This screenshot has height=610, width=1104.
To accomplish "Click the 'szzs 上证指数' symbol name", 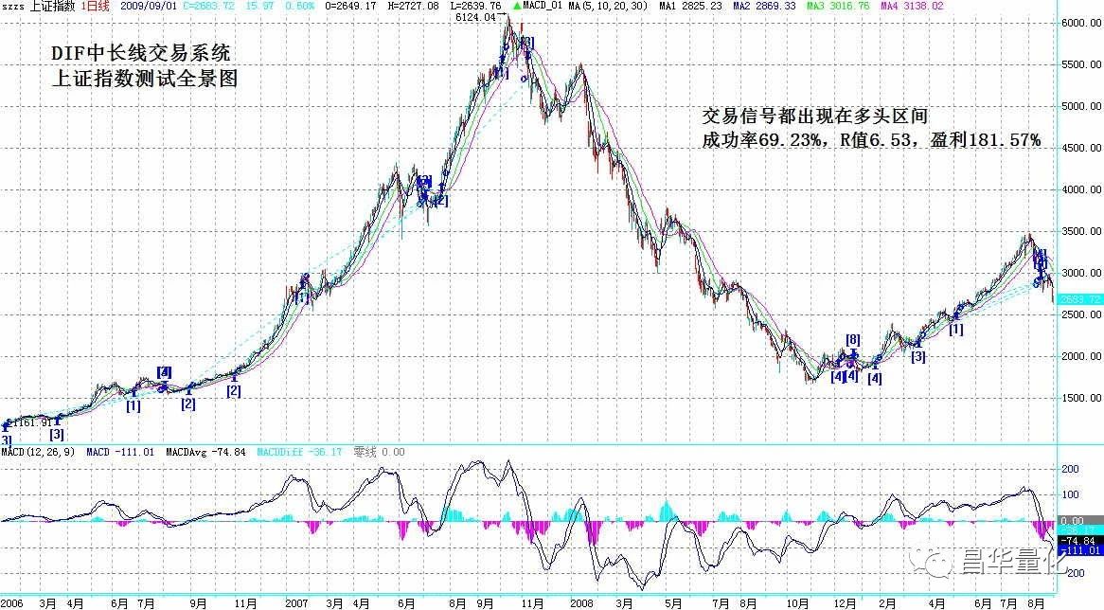I will 39,6.
